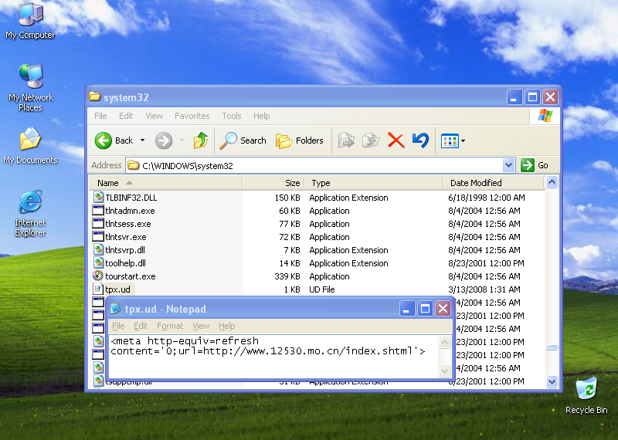
Task: Click the tourstart.exe file icon
Action: click(x=98, y=276)
